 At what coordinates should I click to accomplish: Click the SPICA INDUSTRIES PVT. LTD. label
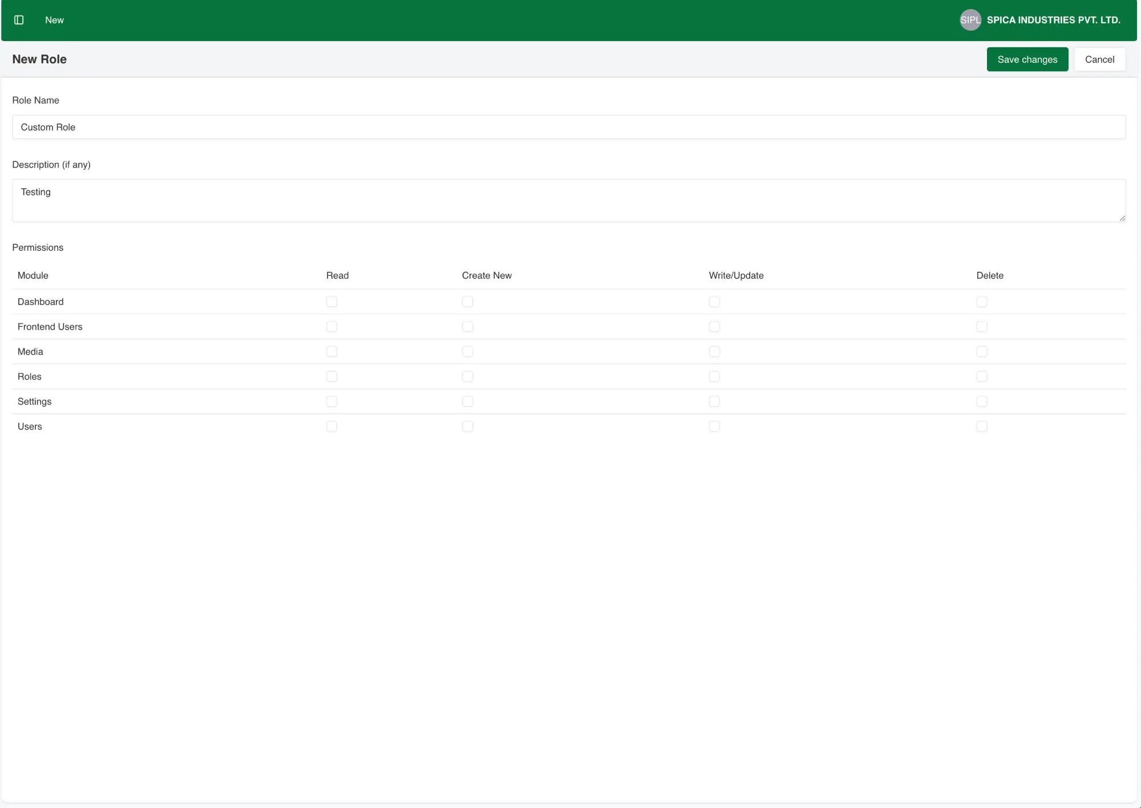[1053, 20]
